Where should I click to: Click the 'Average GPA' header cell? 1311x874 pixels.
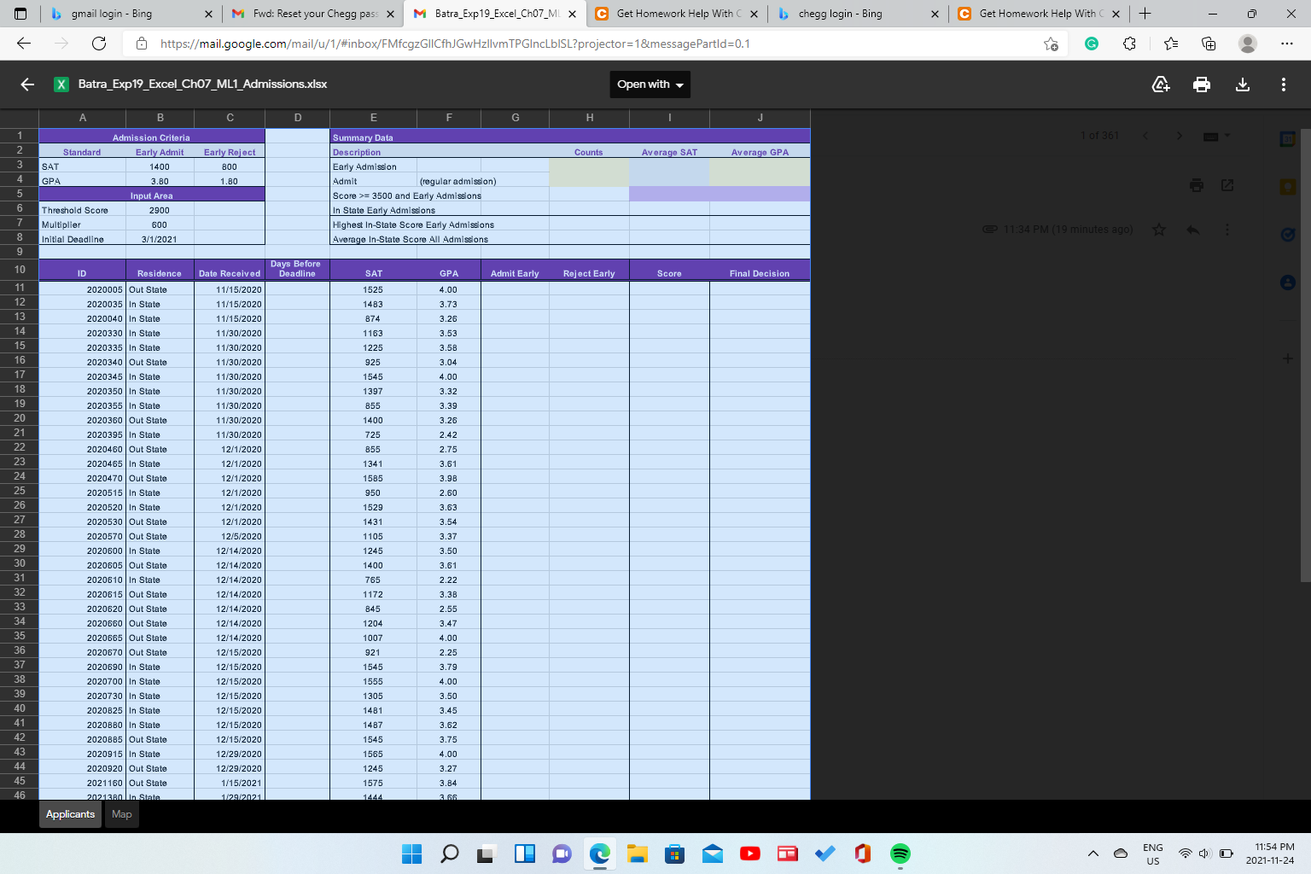pyautogui.click(x=760, y=153)
